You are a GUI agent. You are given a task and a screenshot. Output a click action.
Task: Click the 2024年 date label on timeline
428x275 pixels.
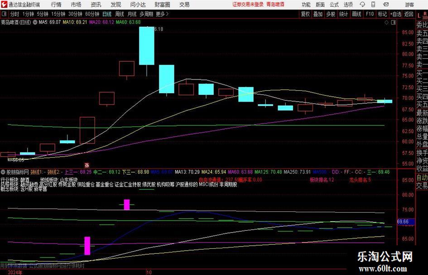click(x=15, y=272)
